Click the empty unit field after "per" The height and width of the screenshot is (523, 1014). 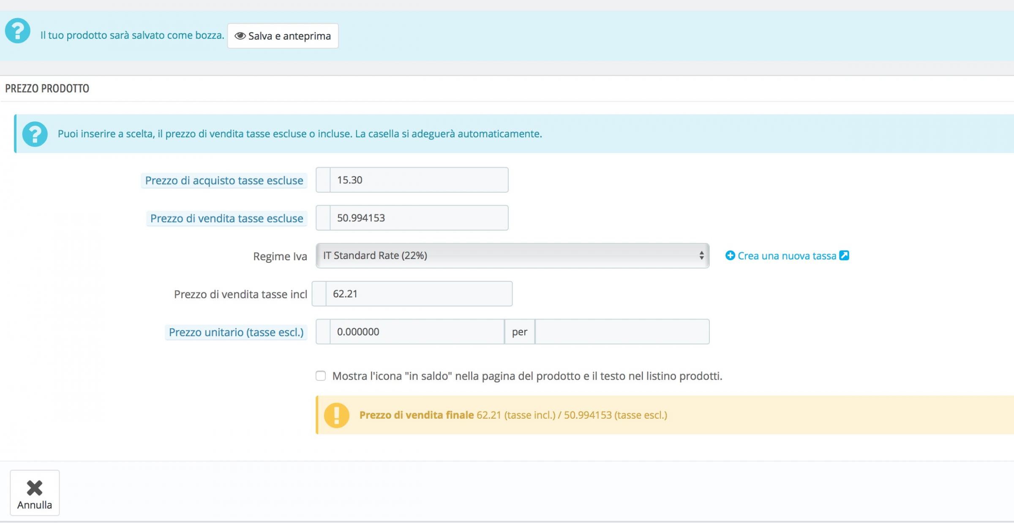click(x=622, y=332)
